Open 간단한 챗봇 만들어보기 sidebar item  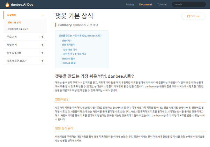18,29
